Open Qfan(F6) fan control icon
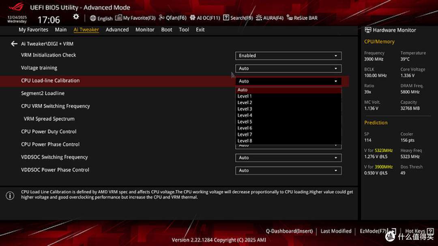 (x=161, y=17)
